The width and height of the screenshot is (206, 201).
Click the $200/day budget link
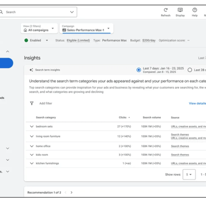pyautogui.click(x=149, y=41)
